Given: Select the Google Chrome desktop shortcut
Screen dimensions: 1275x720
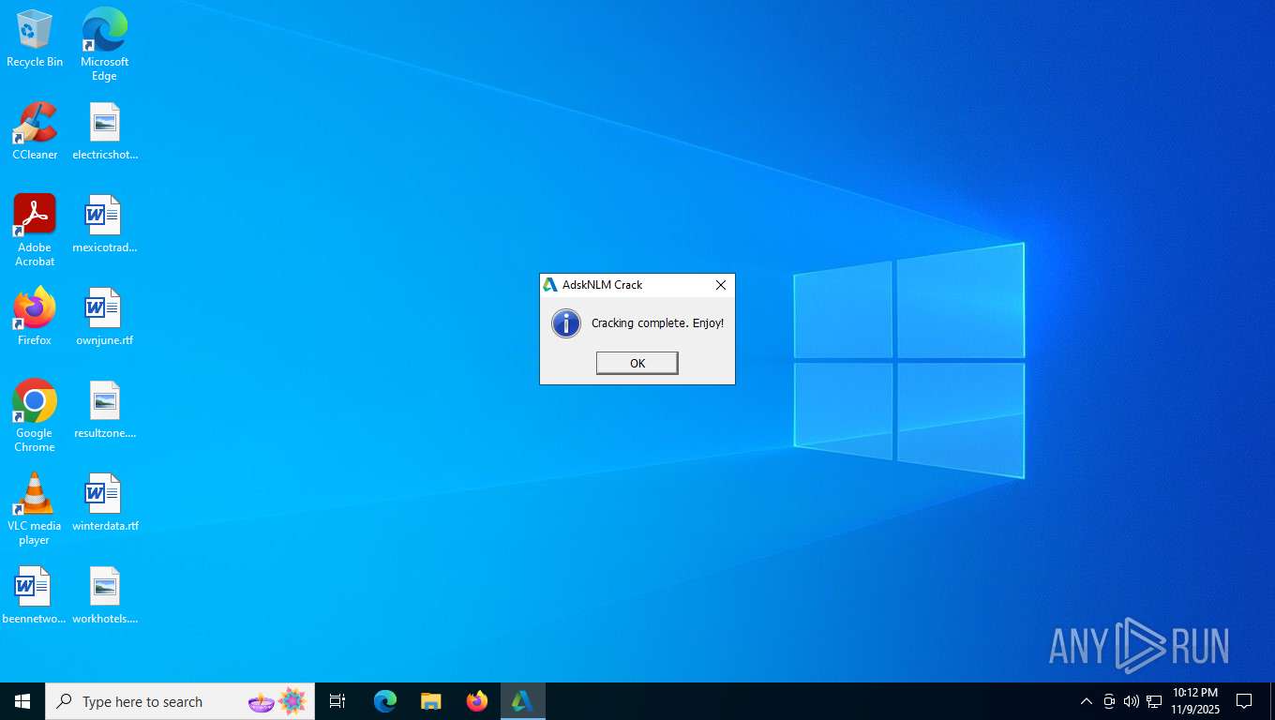Looking at the screenshot, I should pos(35,415).
